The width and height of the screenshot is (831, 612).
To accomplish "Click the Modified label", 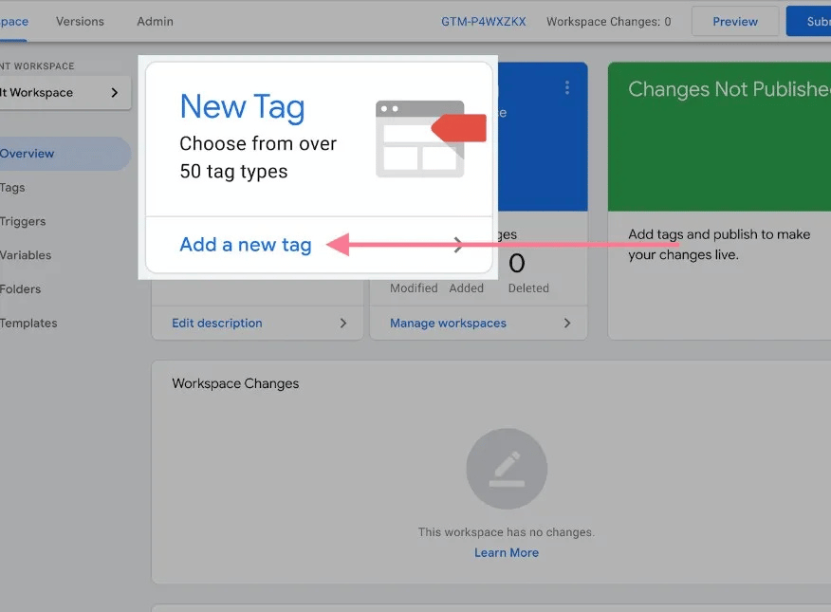I will pos(414,288).
